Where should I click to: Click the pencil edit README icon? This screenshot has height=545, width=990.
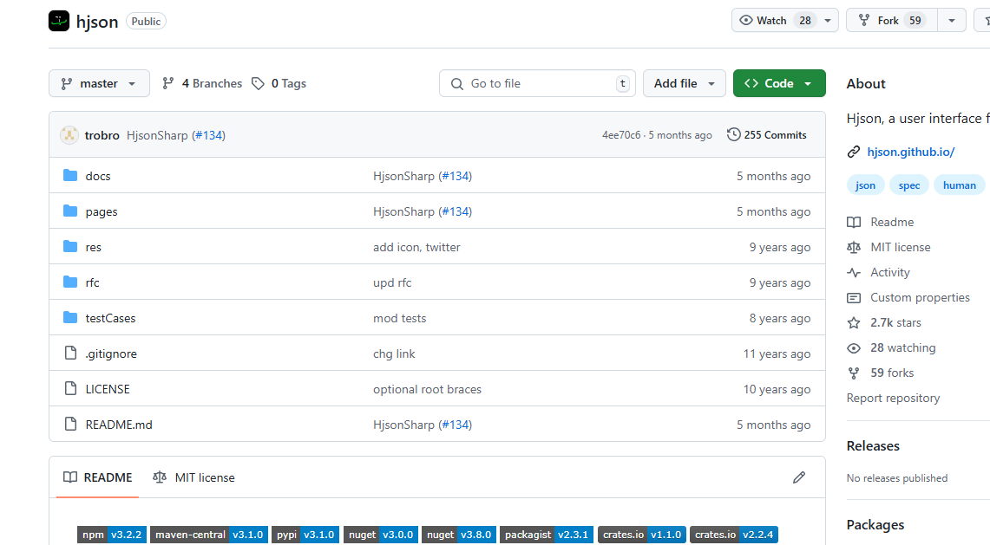point(799,477)
